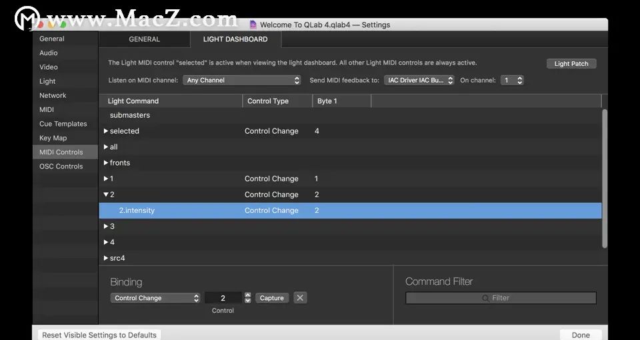Screen dimensions: 640x340
Task: Click the Light Patch button
Action: (x=571, y=63)
